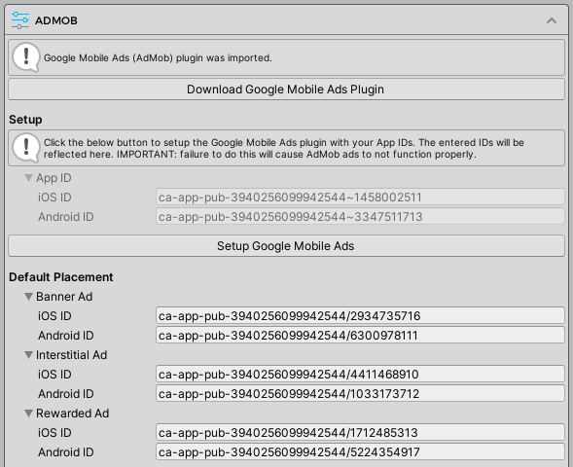The image size is (573, 467).
Task: Click Android ID label under Interstitial Ad
Action: coord(66,394)
